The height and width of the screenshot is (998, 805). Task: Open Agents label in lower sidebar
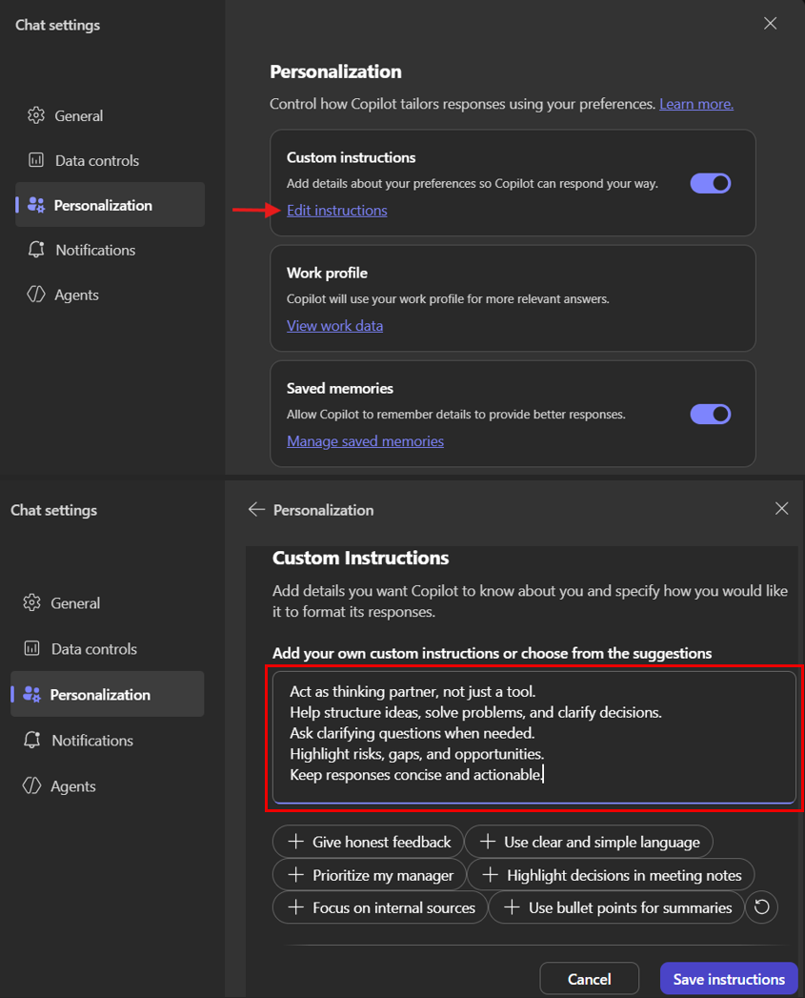(x=73, y=786)
